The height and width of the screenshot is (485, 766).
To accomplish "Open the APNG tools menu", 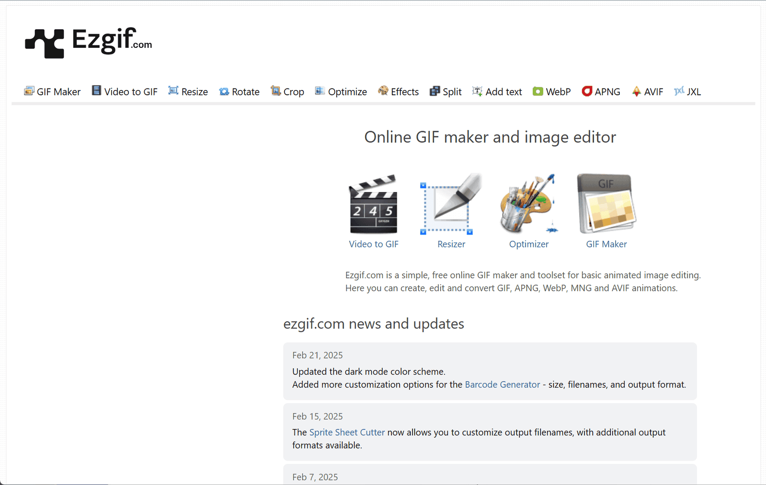I will [x=601, y=91].
